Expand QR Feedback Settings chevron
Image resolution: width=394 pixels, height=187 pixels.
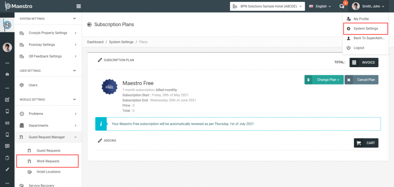(76, 56)
